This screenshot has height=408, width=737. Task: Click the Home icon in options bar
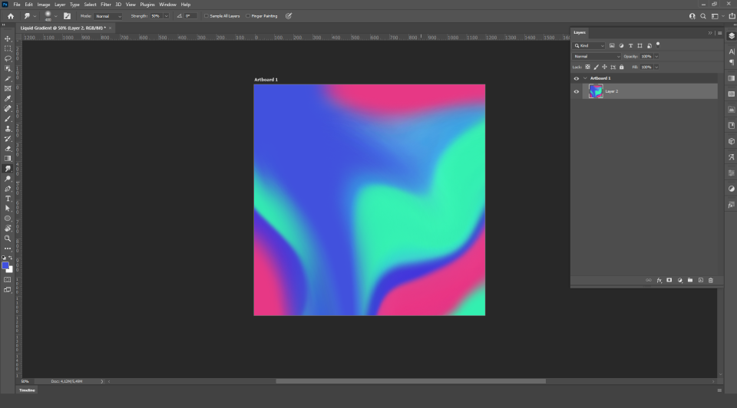click(x=10, y=15)
